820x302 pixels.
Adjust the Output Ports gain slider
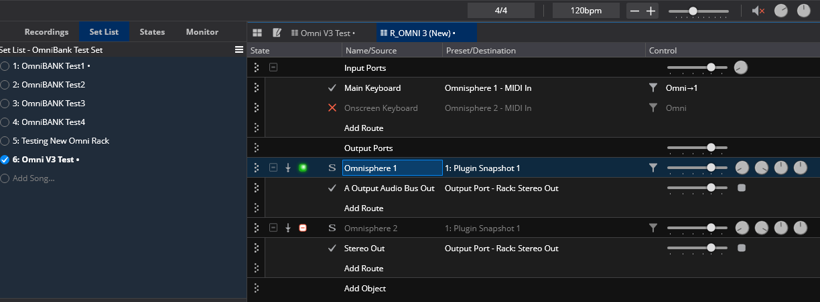[697, 148]
